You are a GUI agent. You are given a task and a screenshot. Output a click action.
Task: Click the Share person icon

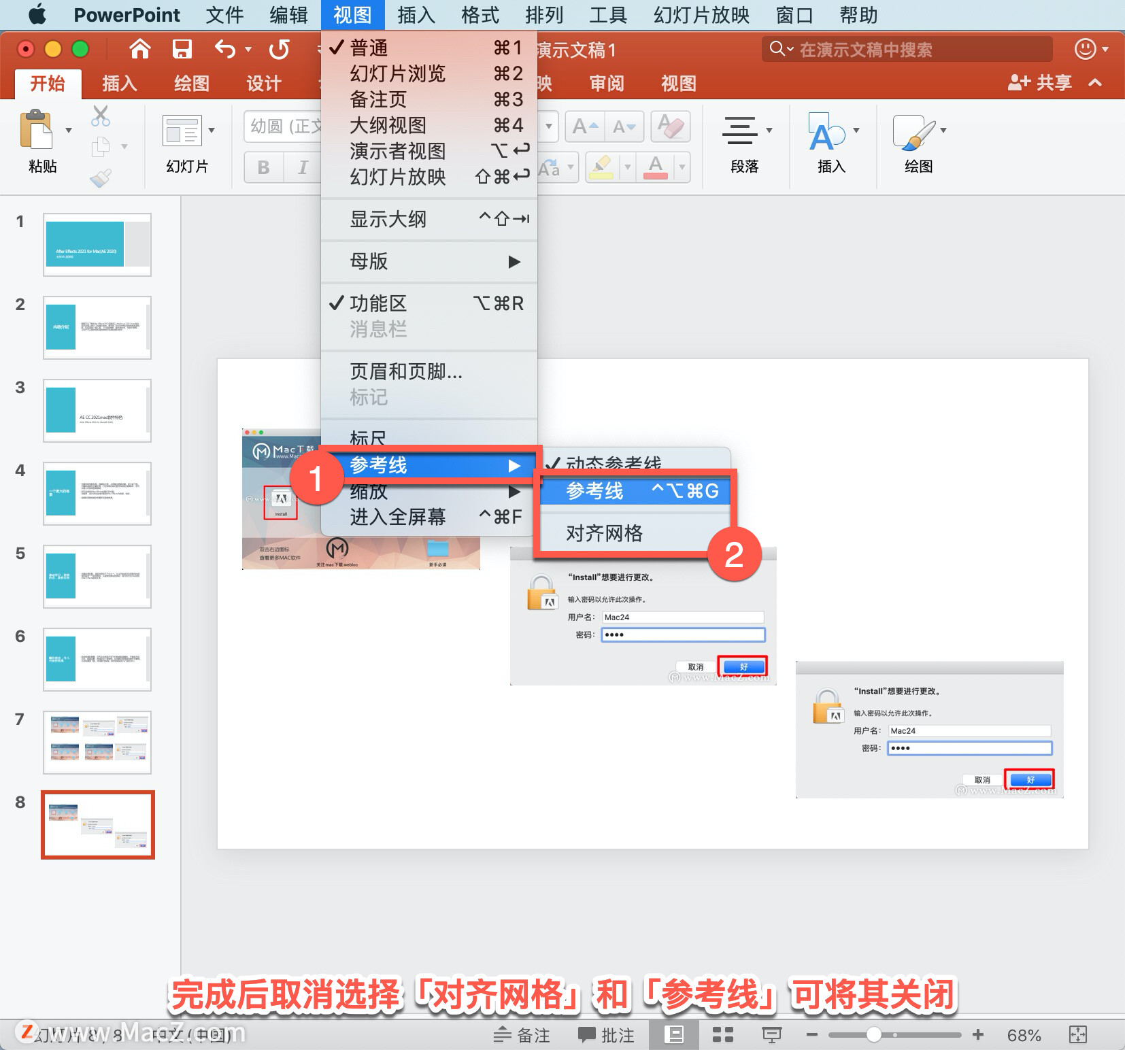(1019, 82)
